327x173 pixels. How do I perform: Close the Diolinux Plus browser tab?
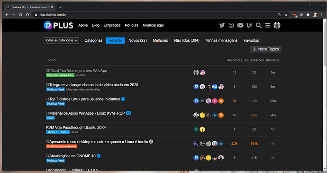(52, 7)
